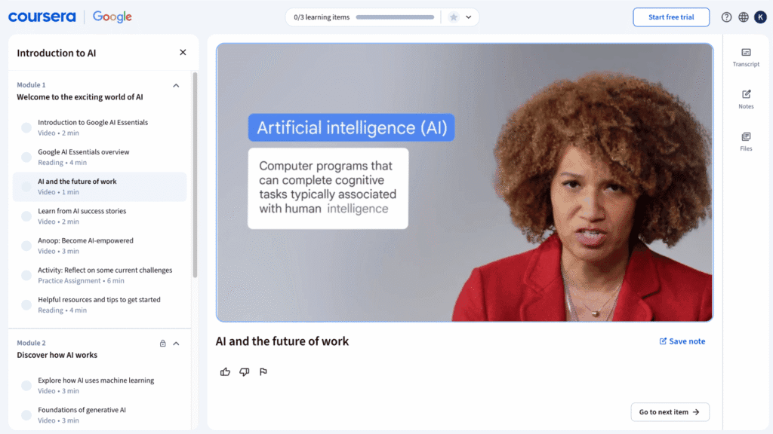Open Helpful resources and tips to get started

tap(100, 304)
